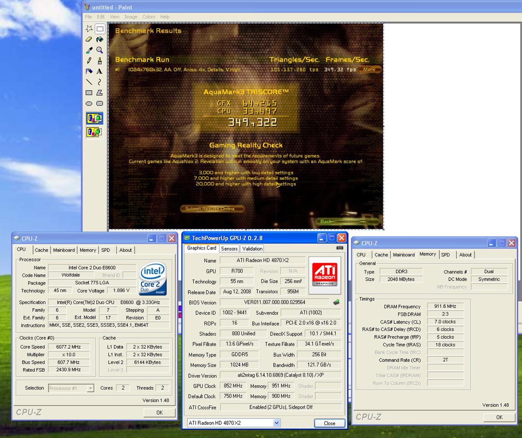Open the View menu in Paint
522x438 pixels.
point(115,17)
